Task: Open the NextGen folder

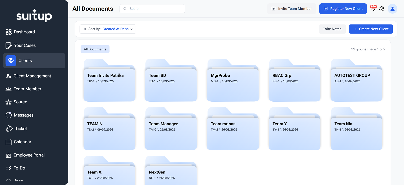Action: [x=171, y=170]
